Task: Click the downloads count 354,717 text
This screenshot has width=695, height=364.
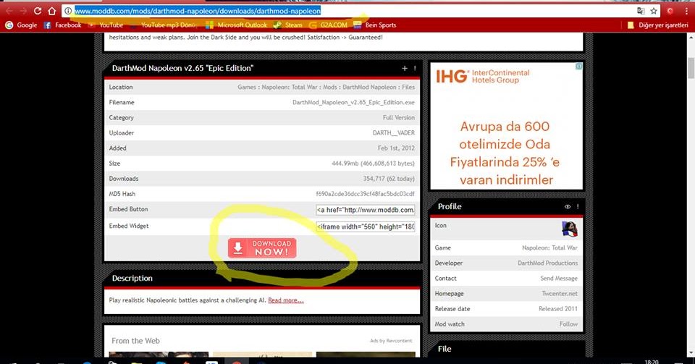Action: 389,179
